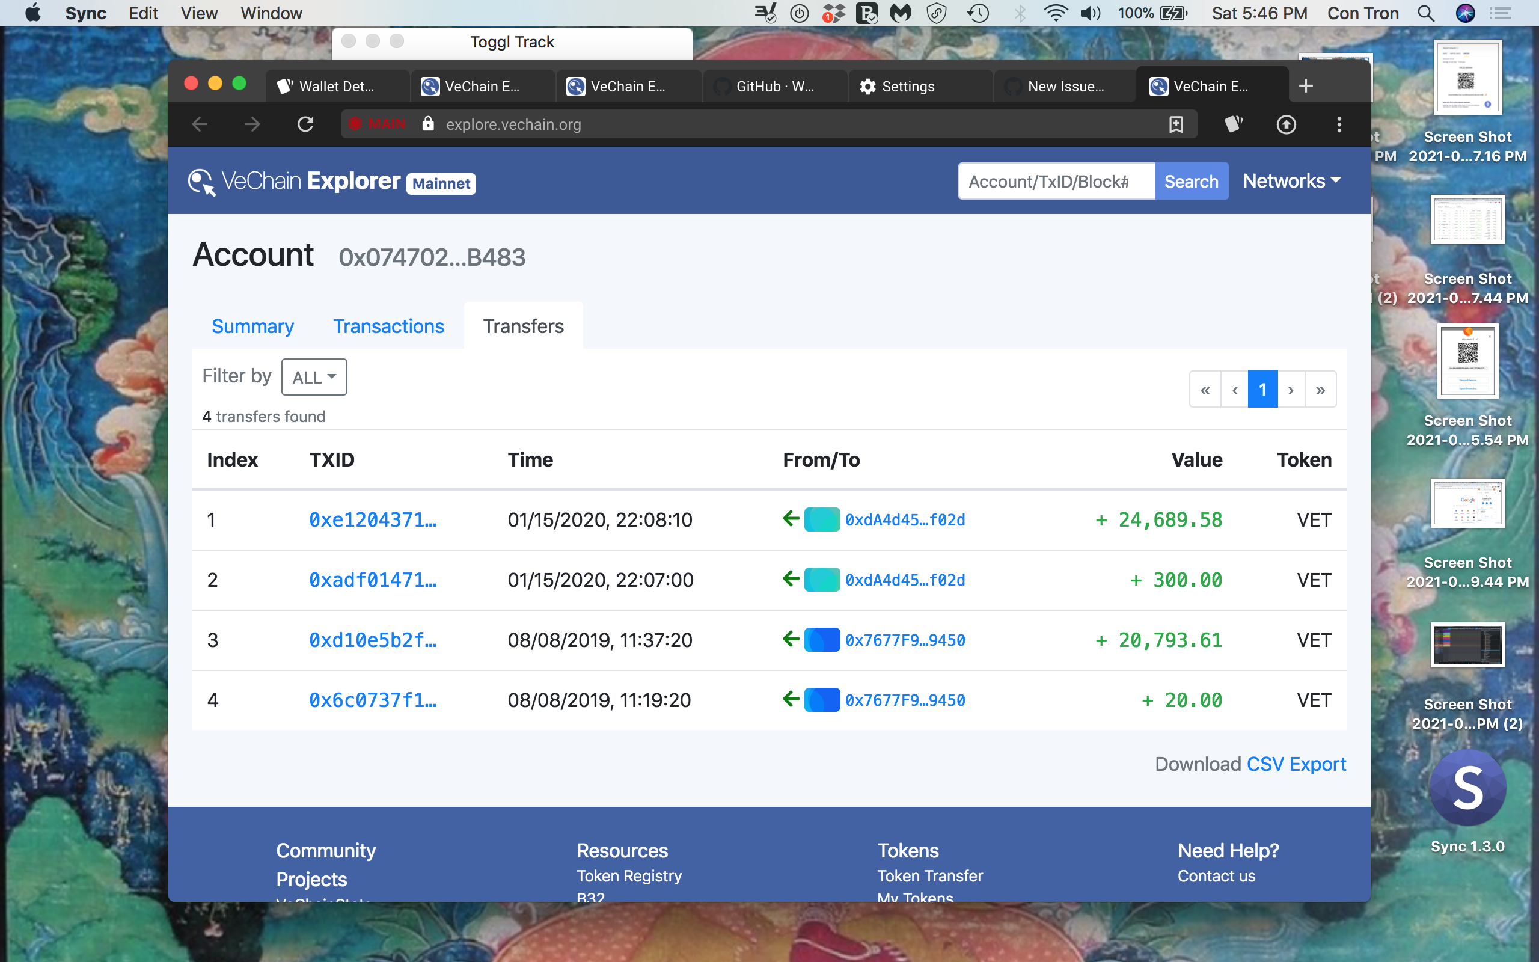Open a new browser tab with the plus icon
This screenshot has height=962, width=1539.
tap(1306, 85)
